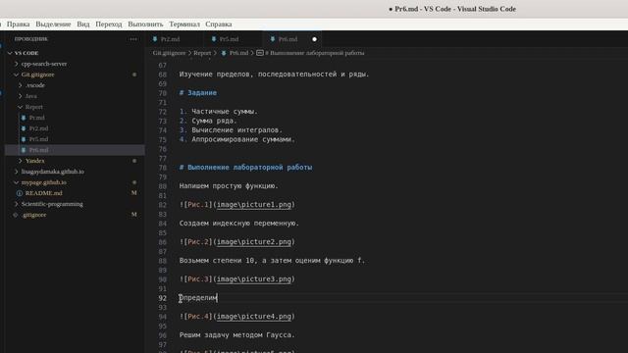Collapse the Report folder chevron

pyautogui.click(x=20, y=107)
